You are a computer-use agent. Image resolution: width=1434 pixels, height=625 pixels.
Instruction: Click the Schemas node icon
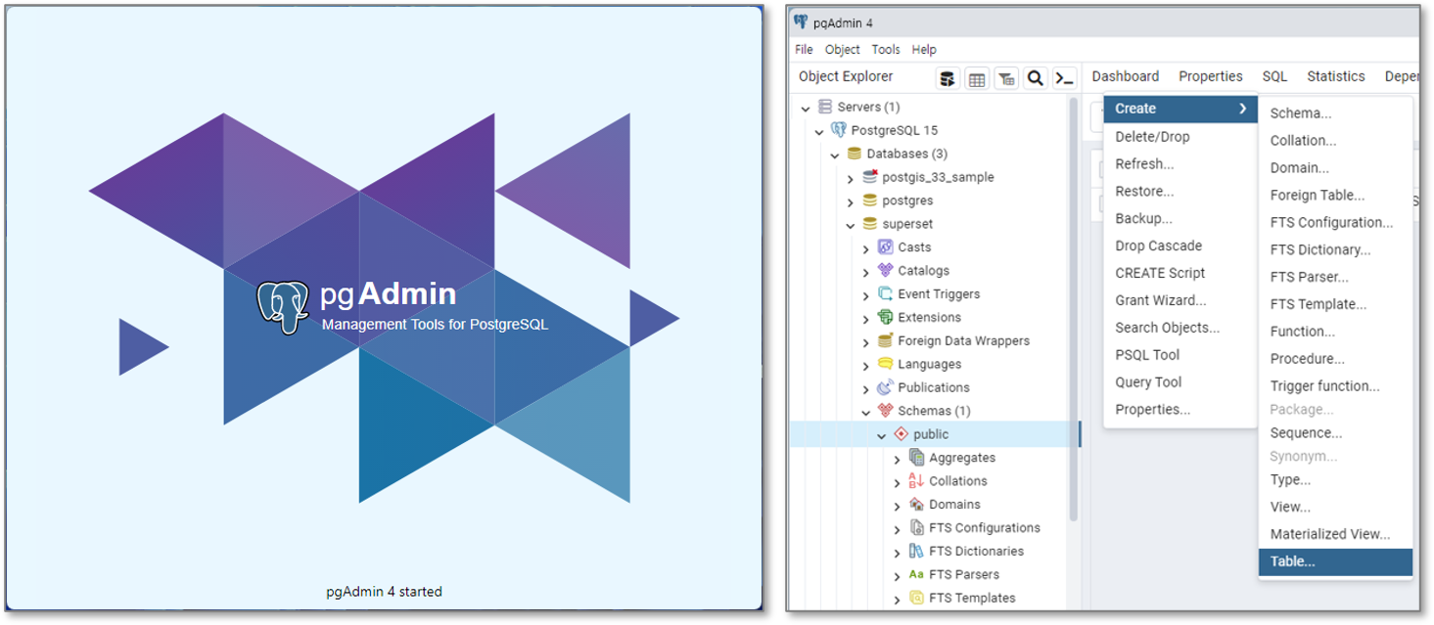coord(886,411)
